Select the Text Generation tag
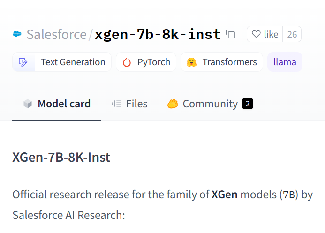The height and width of the screenshot is (233, 325). pos(73,62)
